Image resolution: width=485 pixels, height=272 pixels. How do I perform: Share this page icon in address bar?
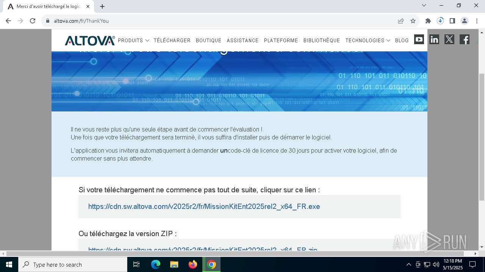click(401, 21)
